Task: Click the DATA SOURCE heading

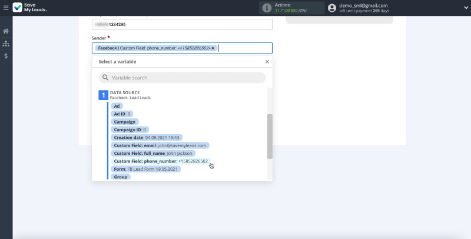Action: (125, 92)
